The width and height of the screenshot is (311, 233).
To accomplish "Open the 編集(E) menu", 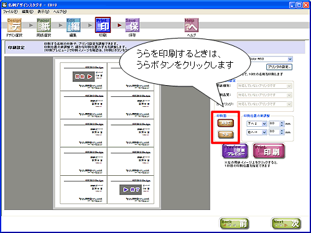I will click(x=27, y=12).
